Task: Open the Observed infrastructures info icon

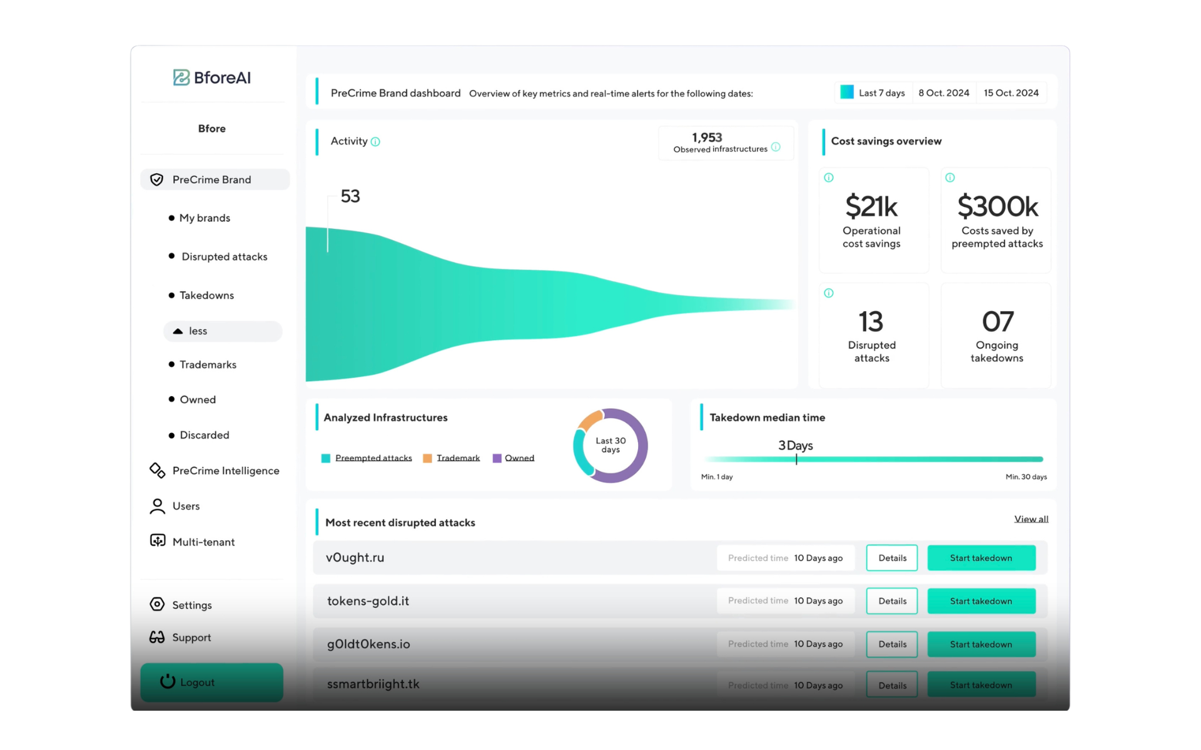Action: click(776, 147)
